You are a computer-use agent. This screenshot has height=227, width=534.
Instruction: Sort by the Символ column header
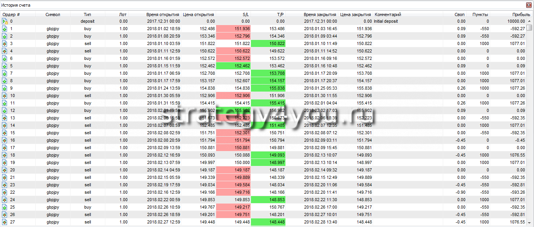point(53,14)
